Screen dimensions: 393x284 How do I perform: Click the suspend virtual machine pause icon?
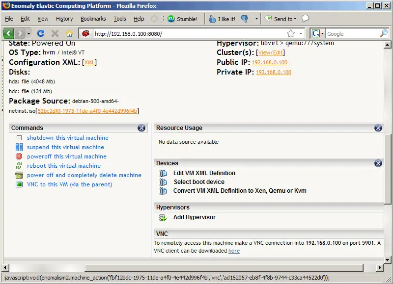19,147
